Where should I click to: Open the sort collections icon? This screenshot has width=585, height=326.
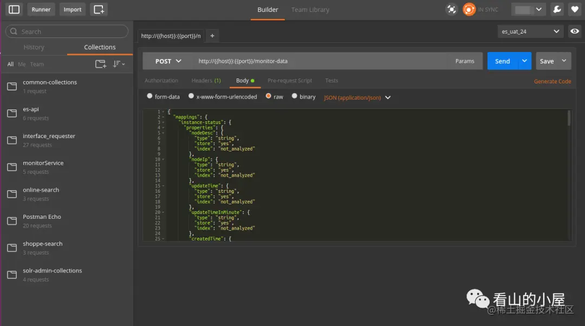[x=119, y=64]
